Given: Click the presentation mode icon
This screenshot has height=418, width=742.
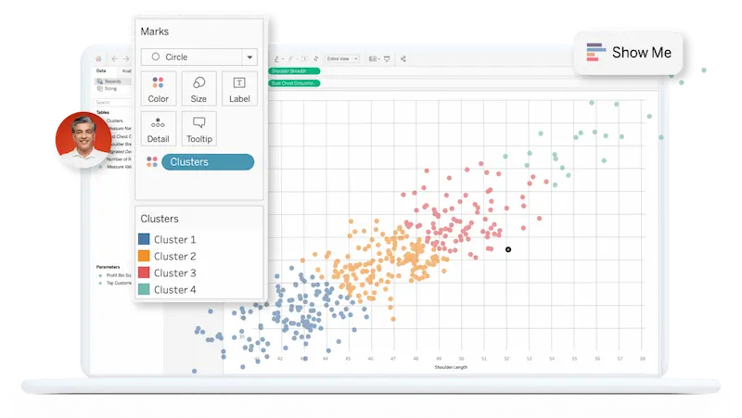Looking at the screenshot, I should click(386, 59).
